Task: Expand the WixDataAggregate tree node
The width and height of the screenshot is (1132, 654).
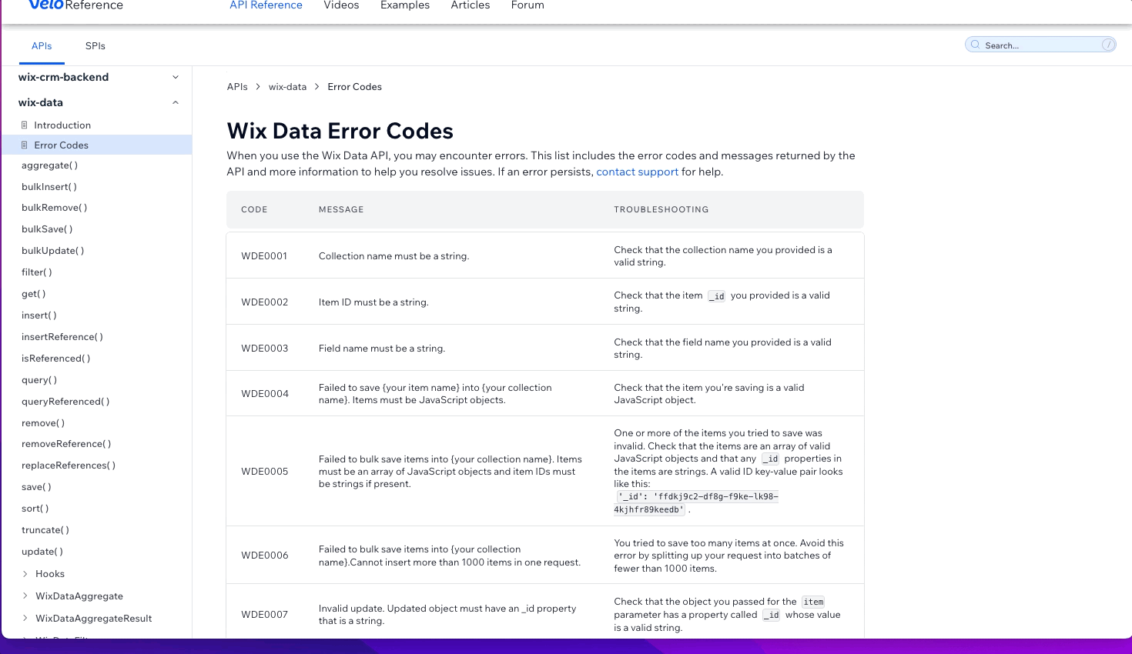Action: pyautogui.click(x=25, y=596)
